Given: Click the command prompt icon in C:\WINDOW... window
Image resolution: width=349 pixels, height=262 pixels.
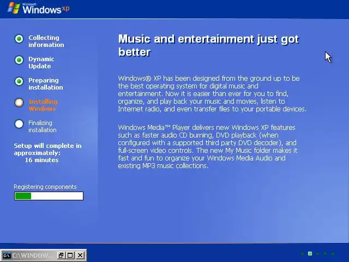Looking at the screenshot, I should (7, 255).
